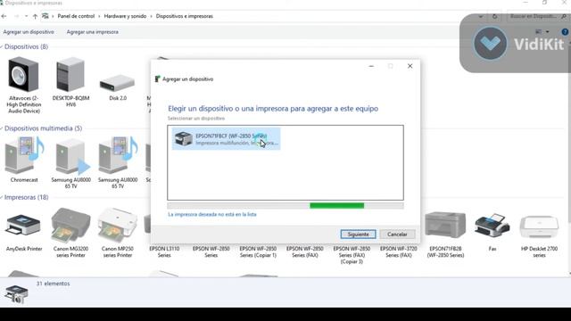Open 'La impresora deseada no está en la lista'
Screen dimensions: 571x321
point(212,214)
